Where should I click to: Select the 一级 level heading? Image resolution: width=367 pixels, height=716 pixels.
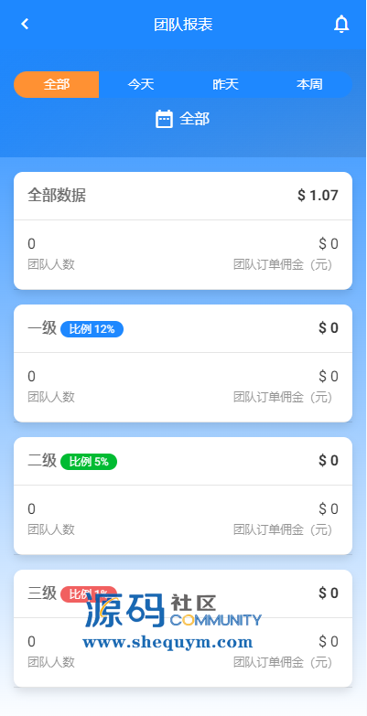click(x=42, y=328)
